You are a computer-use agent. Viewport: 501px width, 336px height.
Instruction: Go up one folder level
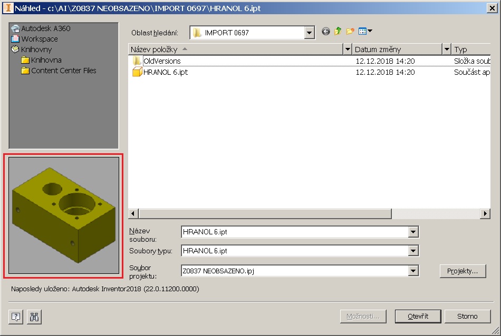click(x=338, y=32)
